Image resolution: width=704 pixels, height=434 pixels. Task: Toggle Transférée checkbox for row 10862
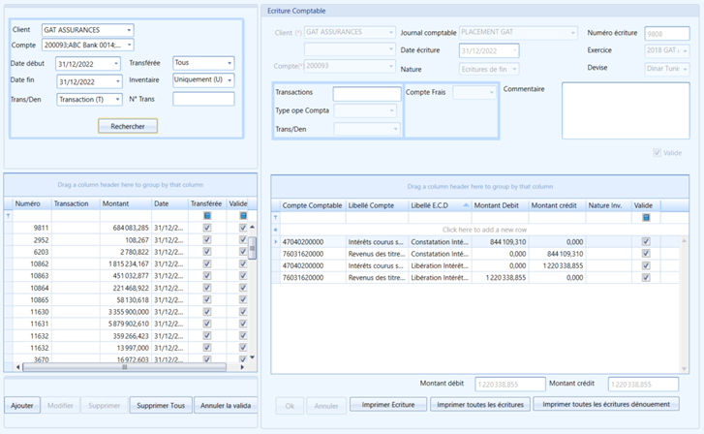coord(207,263)
